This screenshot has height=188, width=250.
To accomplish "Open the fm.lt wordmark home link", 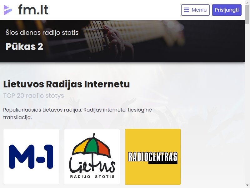I will click(33, 10).
